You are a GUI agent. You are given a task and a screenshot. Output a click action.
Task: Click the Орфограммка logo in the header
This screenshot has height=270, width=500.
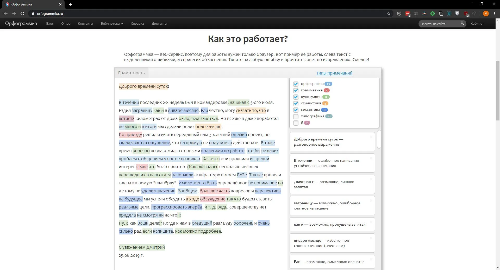pyautogui.click(x=21, y=23)
